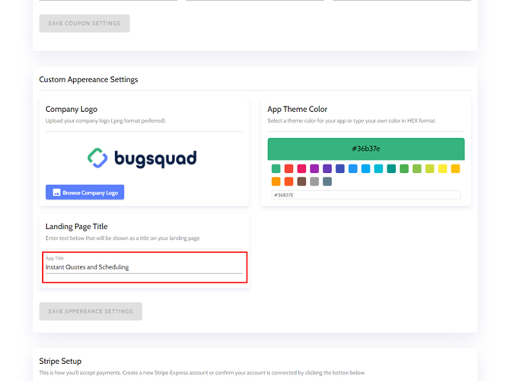The image size is (508, 381).
Task: Choose the pink color swatch
Action: [302, 169]
